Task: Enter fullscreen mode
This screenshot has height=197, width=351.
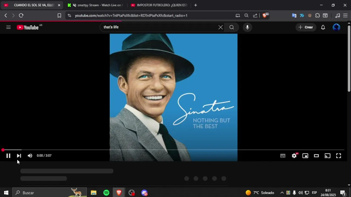Action: point(339,156)
